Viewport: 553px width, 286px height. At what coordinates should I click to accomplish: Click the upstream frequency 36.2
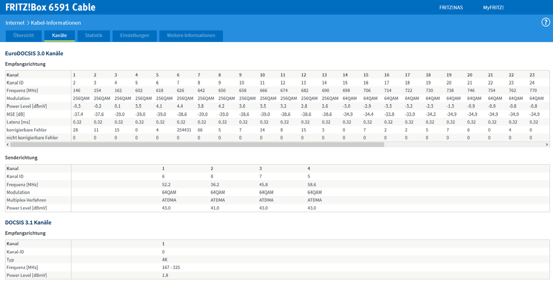(x=215, y=184)
